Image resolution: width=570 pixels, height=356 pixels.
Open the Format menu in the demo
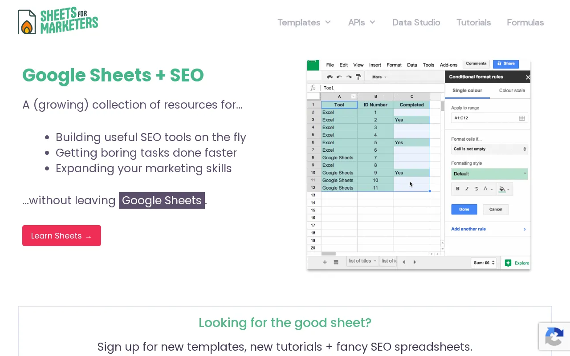[x=394, y=65]
